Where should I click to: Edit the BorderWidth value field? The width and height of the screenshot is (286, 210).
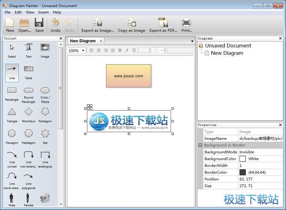pyautogui.click(x=260, y=166)
